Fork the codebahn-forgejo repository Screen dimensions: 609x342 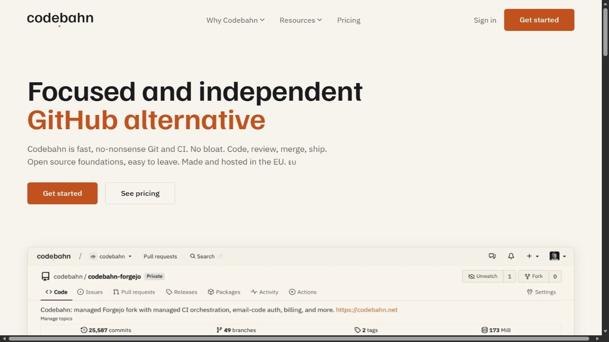click(533, 276)
